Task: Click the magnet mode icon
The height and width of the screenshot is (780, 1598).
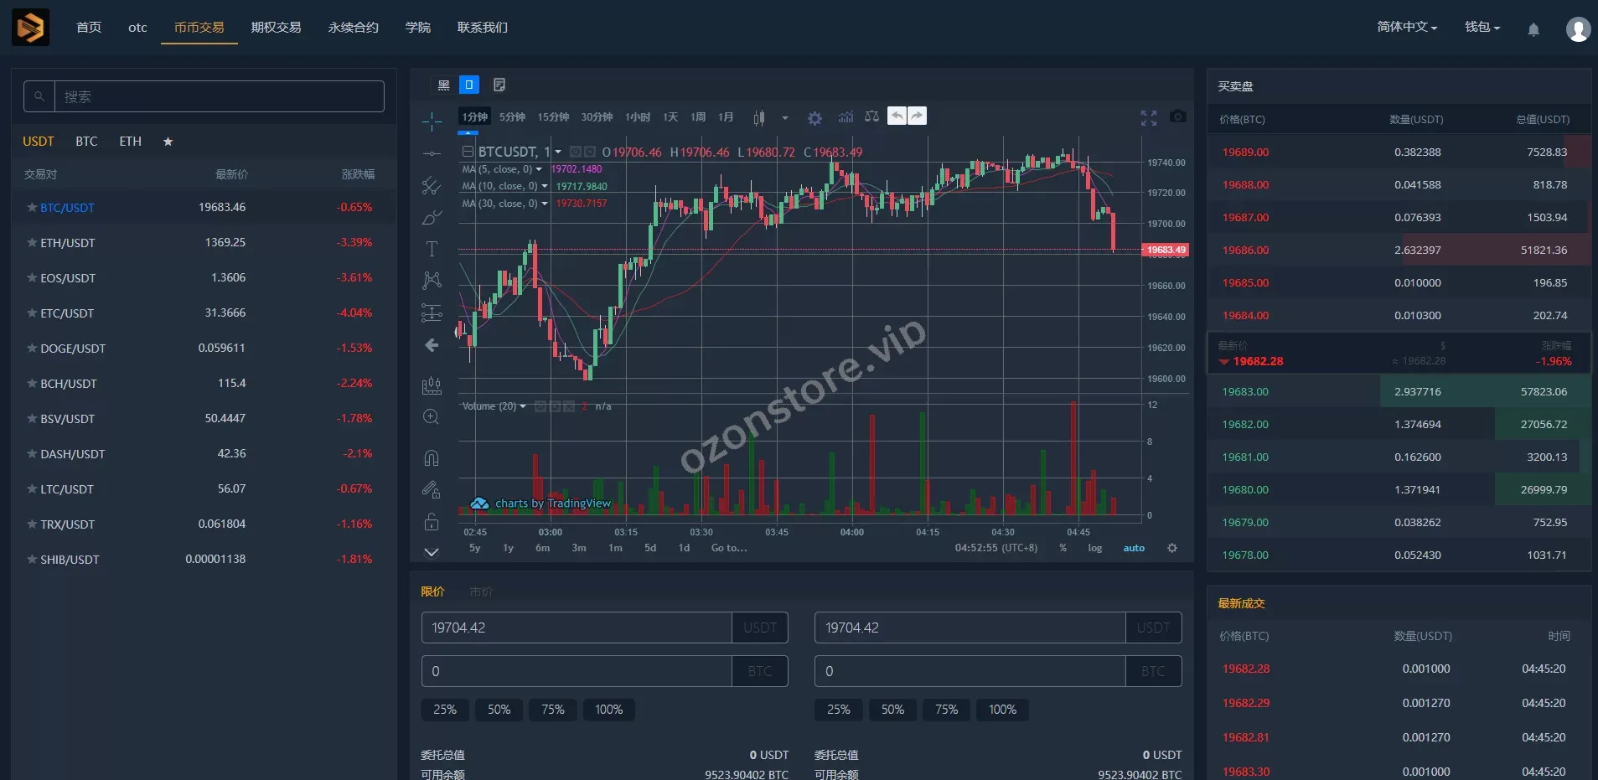Action: (432, 457)
